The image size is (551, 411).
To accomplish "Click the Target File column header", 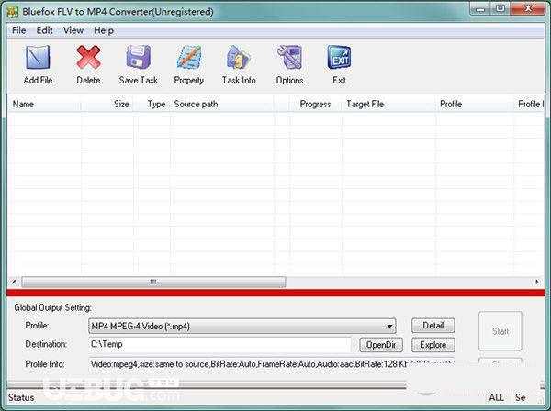I will coord(388,105).
